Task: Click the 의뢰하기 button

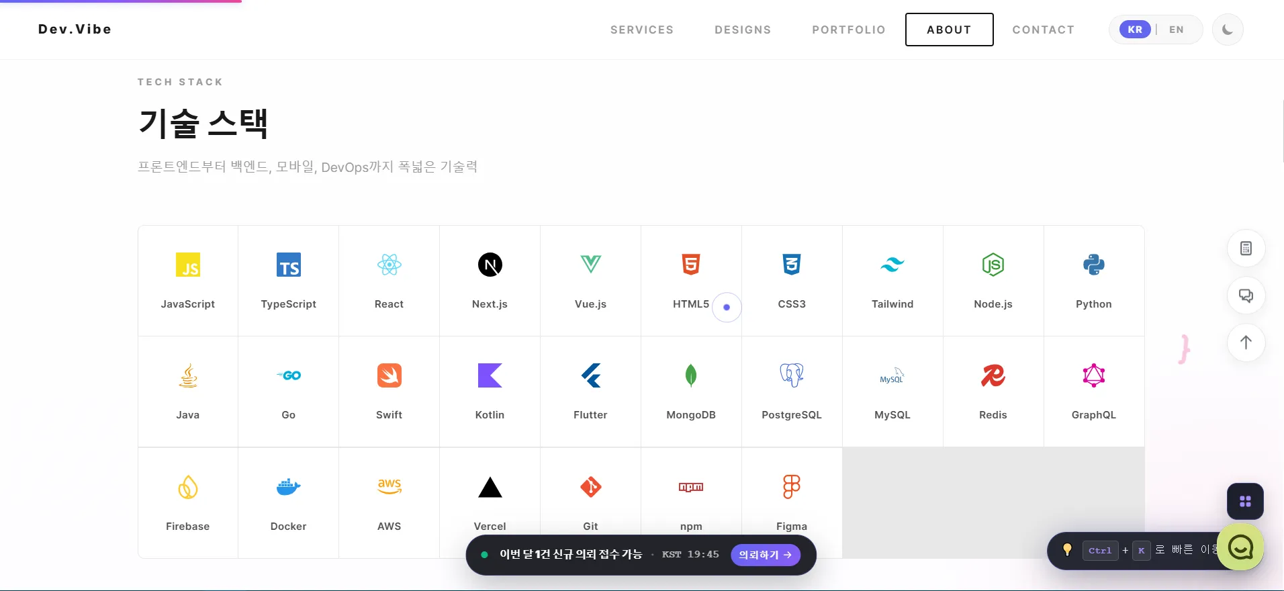Action: [x=766, y=555]
